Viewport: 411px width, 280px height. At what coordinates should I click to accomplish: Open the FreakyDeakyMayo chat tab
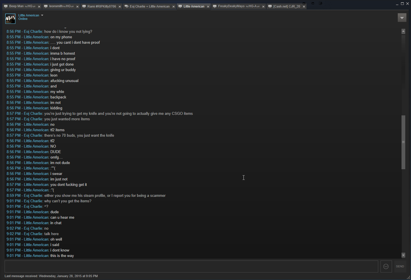coord(236,6)
